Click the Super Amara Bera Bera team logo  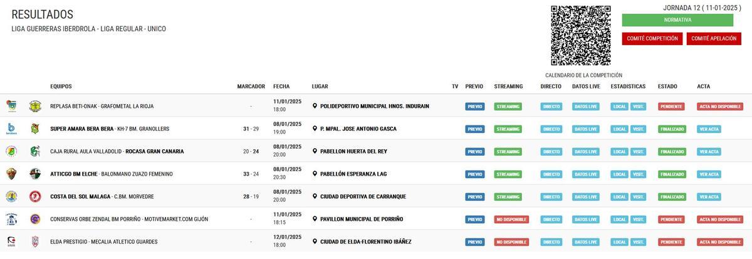[11, 129]
